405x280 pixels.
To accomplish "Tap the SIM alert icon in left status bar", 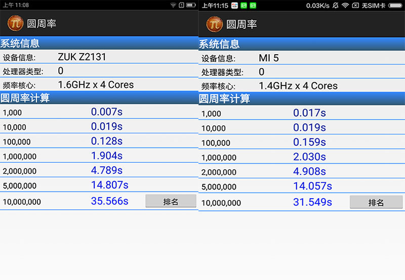I will pos(181,5).
